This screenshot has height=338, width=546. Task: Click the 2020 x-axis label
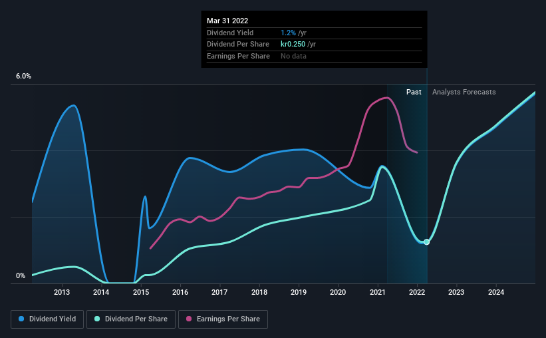coord(338,292)
